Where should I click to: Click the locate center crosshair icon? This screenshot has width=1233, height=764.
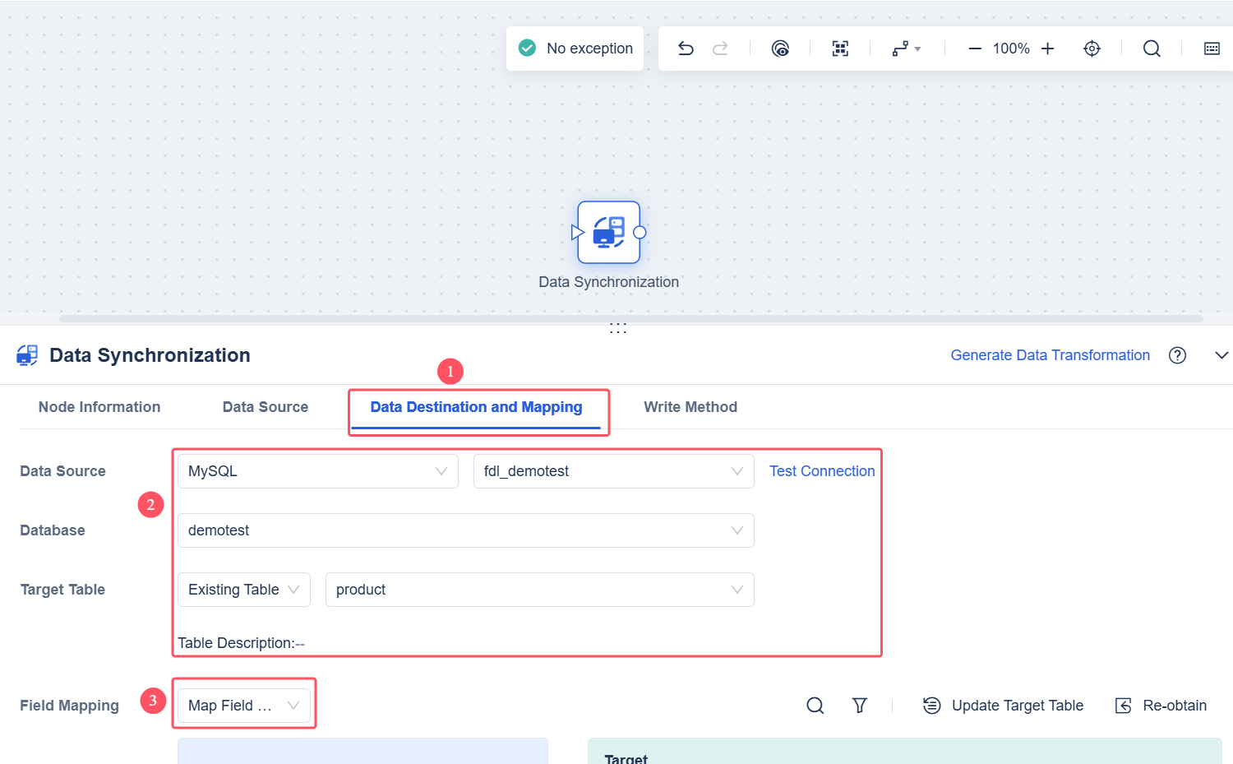click(x=1092, y=49)
